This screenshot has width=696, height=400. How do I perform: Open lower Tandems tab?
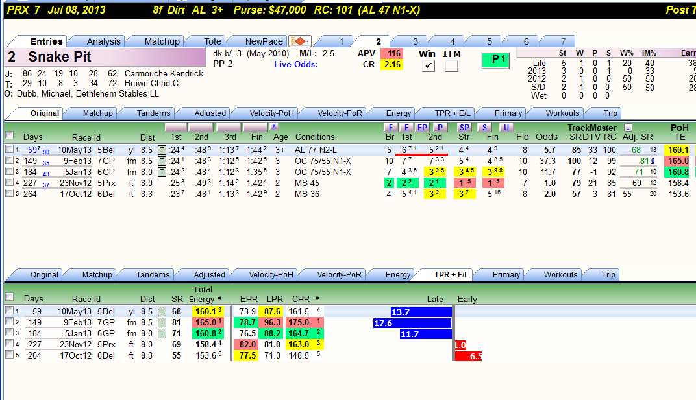pyautogui.click(x=153, y=274)
